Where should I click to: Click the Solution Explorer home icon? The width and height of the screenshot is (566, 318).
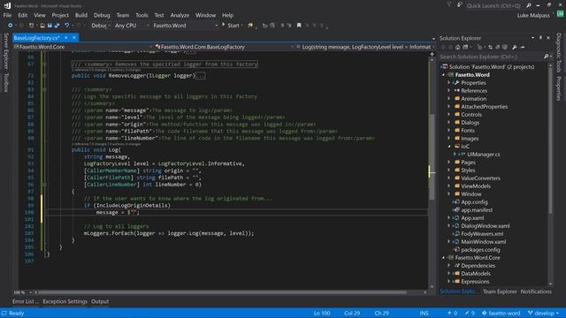[457, 47]
